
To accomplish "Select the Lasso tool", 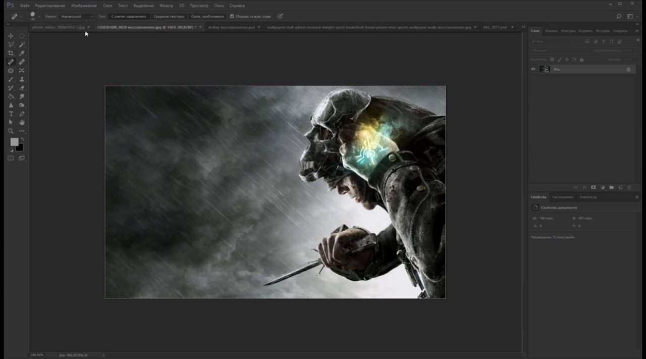I will click(x=11, y=44).
